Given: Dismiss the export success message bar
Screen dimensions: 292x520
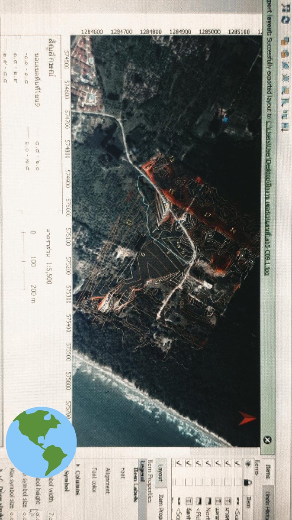Looking at the screenshot, I should (267, 439).
